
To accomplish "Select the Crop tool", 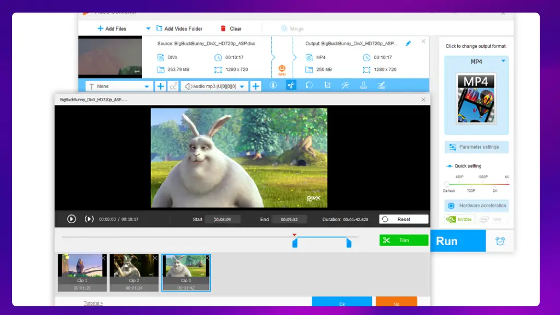I will (x=327, y=85).
